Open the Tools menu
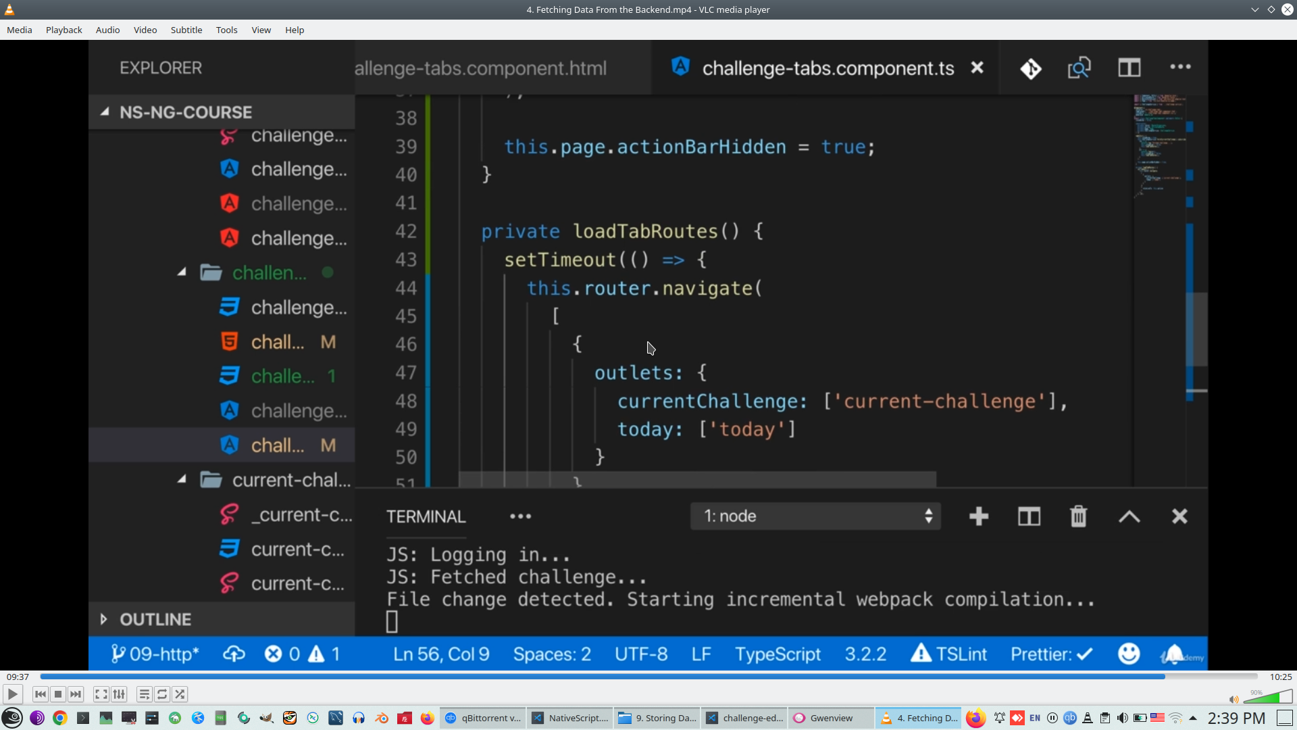 [x=226, y=30]
